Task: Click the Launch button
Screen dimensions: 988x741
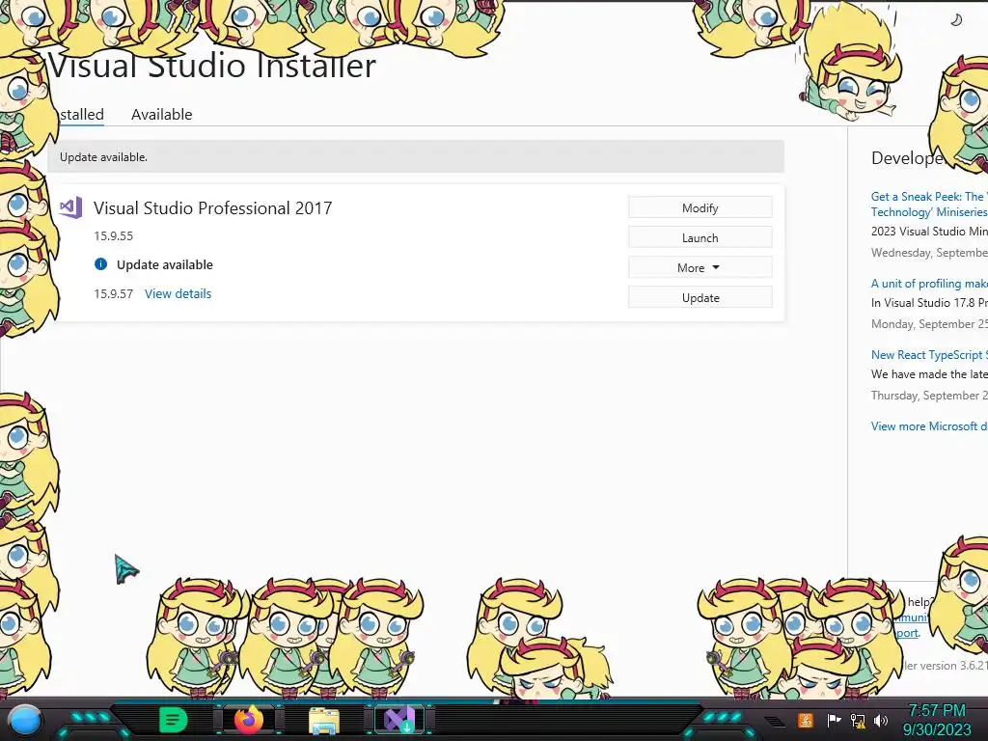Action: (700, 237)
